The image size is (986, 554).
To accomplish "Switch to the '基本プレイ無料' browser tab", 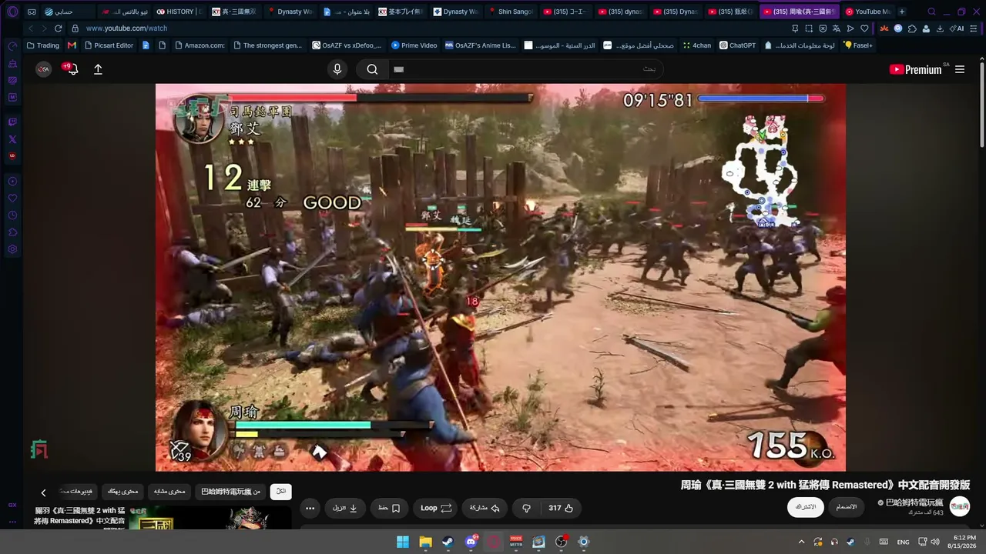I will click(400, 12).
